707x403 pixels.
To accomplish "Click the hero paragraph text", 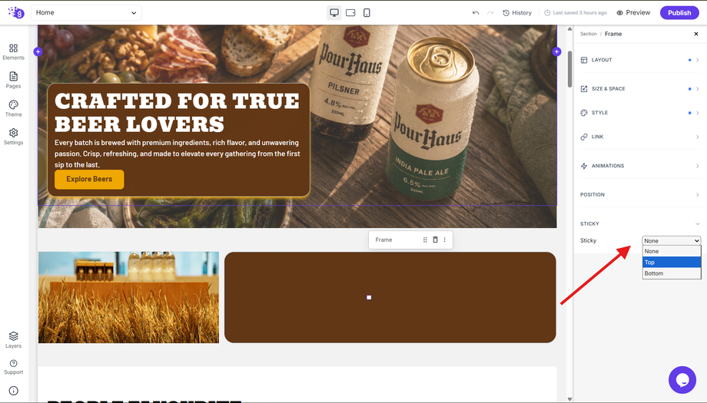I will pos(178,154).
